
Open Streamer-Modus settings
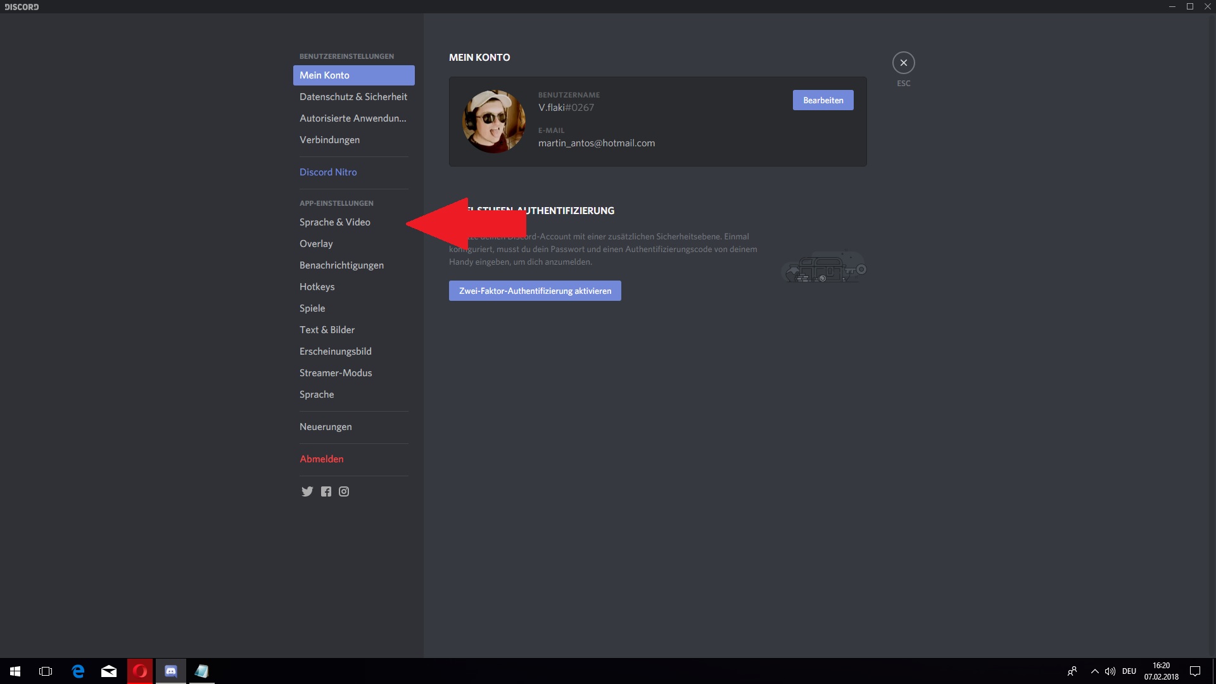(353, 373)
